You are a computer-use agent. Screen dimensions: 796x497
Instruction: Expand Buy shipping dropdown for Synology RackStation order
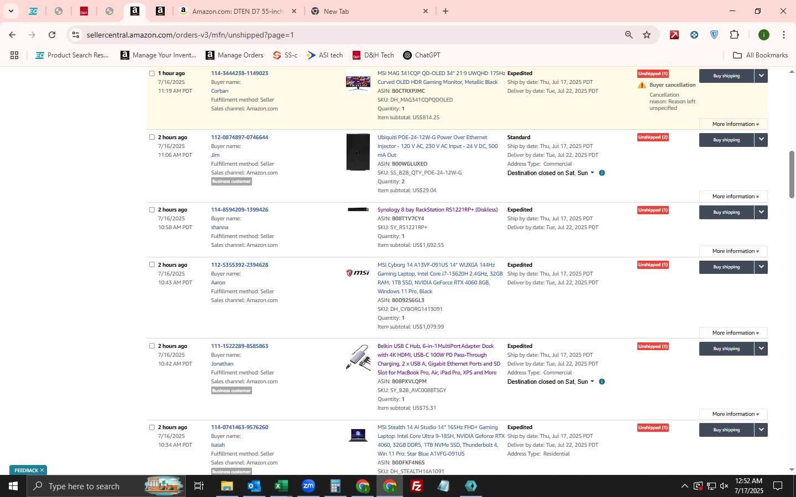pyautogui.click(x=761, y=212)
